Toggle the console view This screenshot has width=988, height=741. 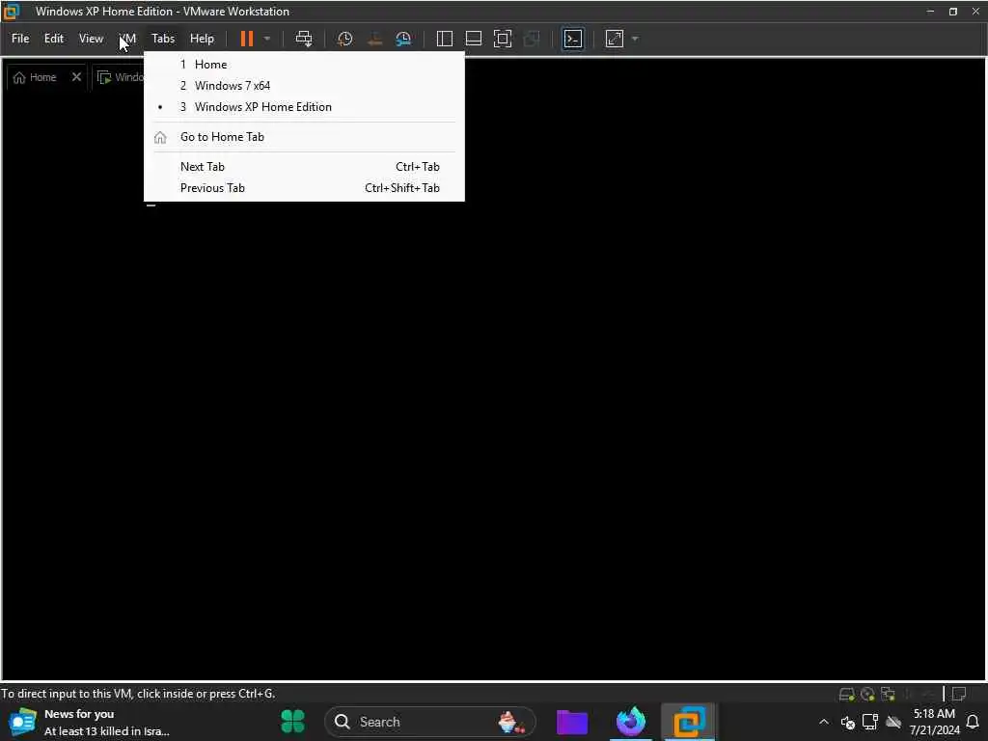point(573,39)
